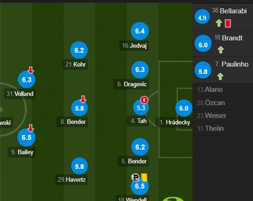The width and height of the screenshot is (253, 201).
Task: Select bench player 28. Özcan
Action: 223,103
